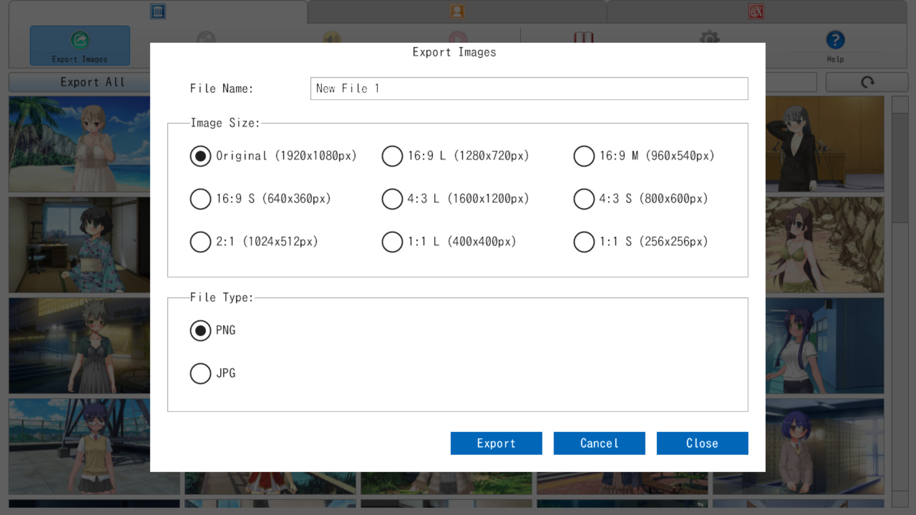Click the red book icon in the toolbar
This screenshot has height=515, width=916.
pos(584,37)
